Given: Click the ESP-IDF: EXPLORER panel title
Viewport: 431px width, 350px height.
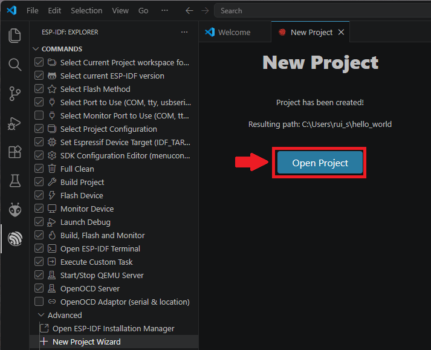Looking at the screenshot, I should tap(70, 32).
